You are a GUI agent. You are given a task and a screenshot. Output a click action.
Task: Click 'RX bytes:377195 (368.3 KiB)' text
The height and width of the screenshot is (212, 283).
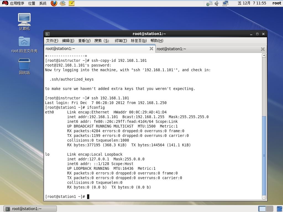pos(97,145)
